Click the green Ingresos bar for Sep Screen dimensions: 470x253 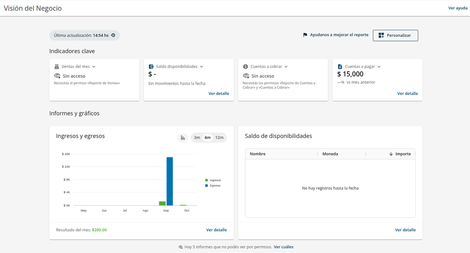pos(162,203)
